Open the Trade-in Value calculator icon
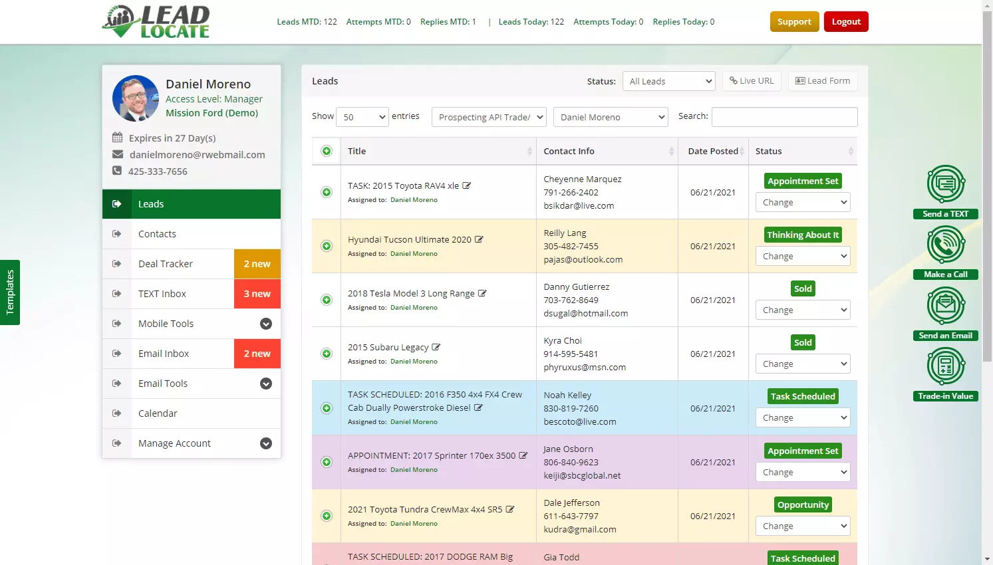The width and height of the screenshot is (993, 565). (x=946, y=366)
